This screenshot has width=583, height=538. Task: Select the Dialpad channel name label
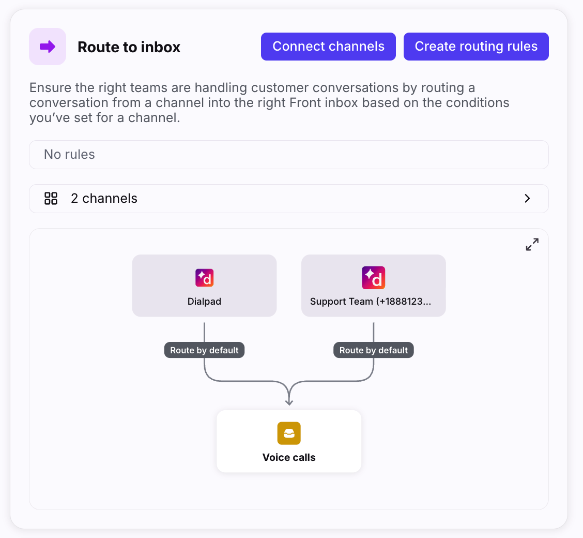(x=204, y=302)
